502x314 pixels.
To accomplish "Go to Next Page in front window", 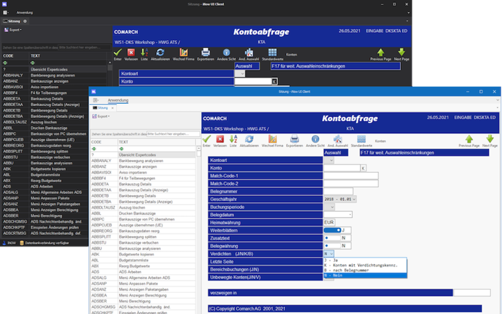I will pos(490,139).
